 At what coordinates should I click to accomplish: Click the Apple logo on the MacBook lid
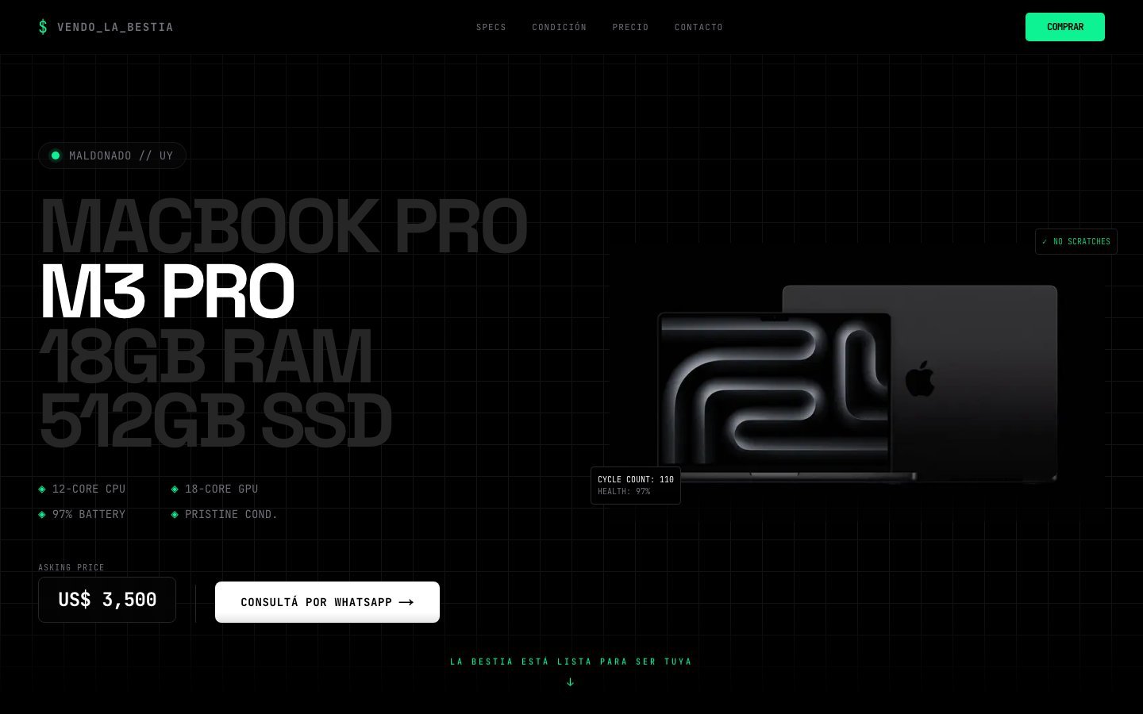point(920,378)
